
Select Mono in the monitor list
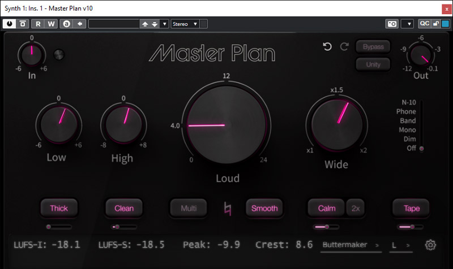tap(407, 129)
